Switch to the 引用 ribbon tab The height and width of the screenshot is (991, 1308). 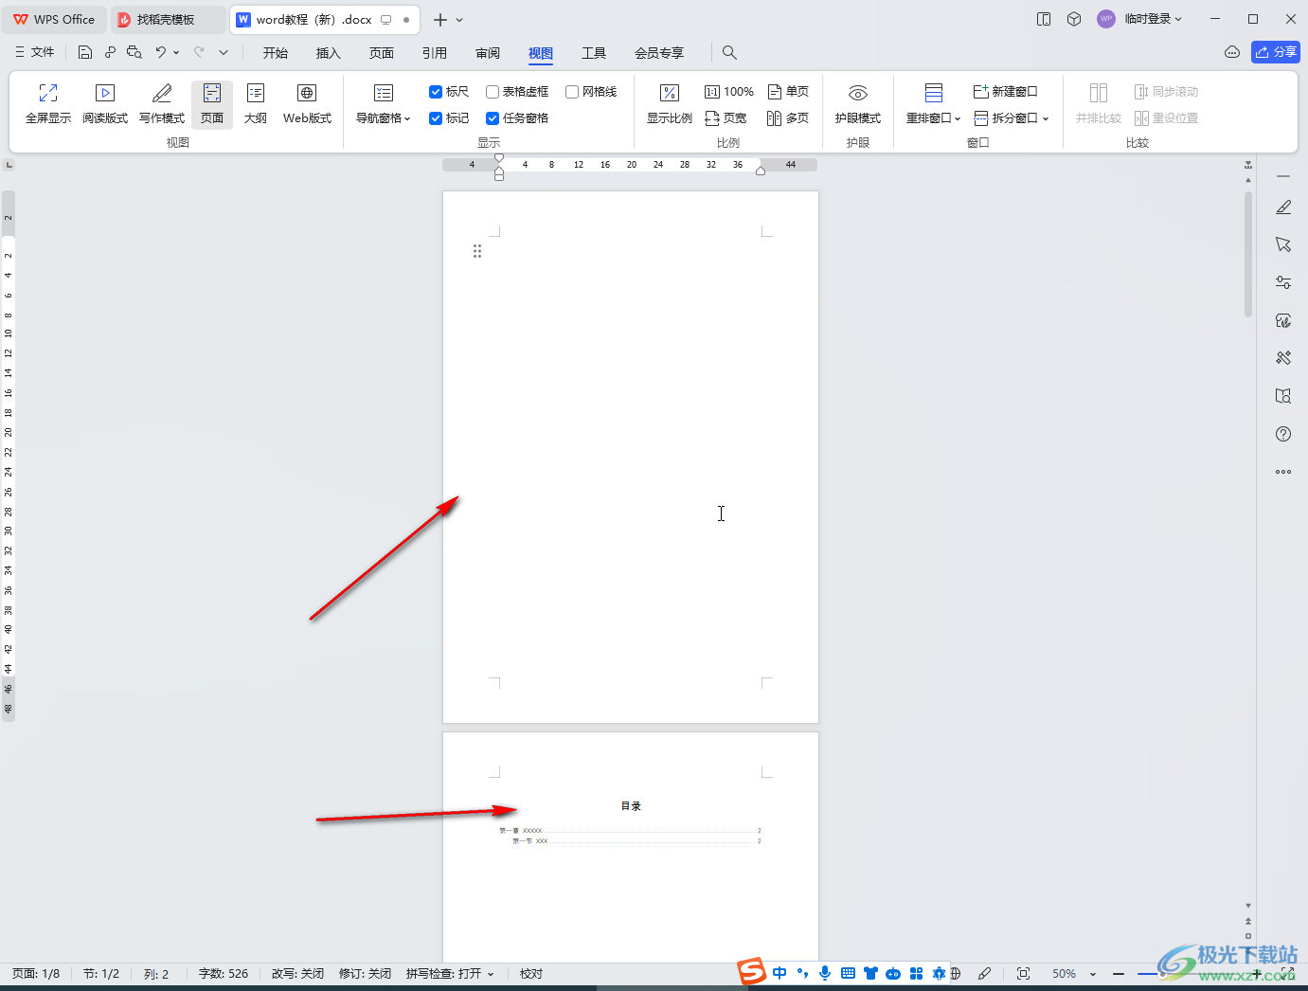435,53
